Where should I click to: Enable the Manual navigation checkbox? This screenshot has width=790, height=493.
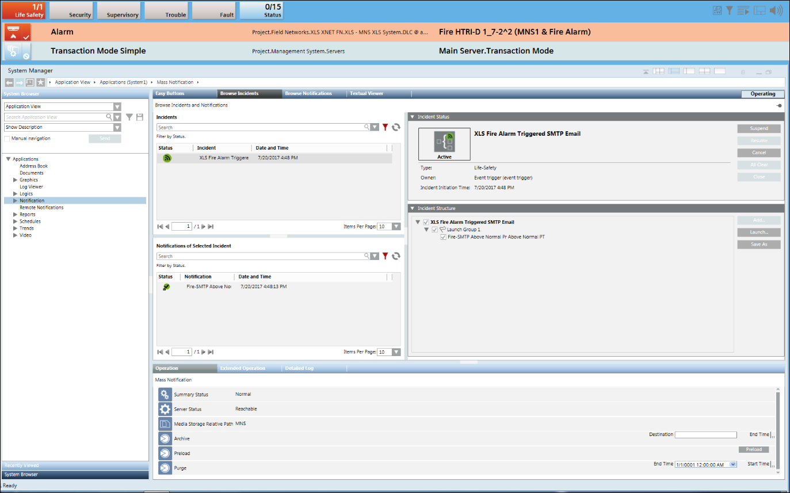[x=7, y=139]
